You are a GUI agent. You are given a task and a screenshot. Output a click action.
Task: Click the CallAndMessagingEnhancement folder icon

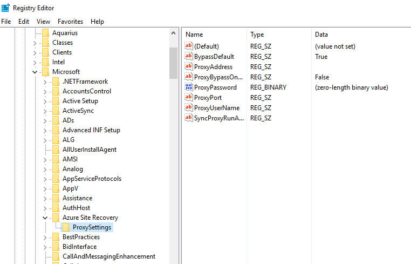[x=56, y=256]
